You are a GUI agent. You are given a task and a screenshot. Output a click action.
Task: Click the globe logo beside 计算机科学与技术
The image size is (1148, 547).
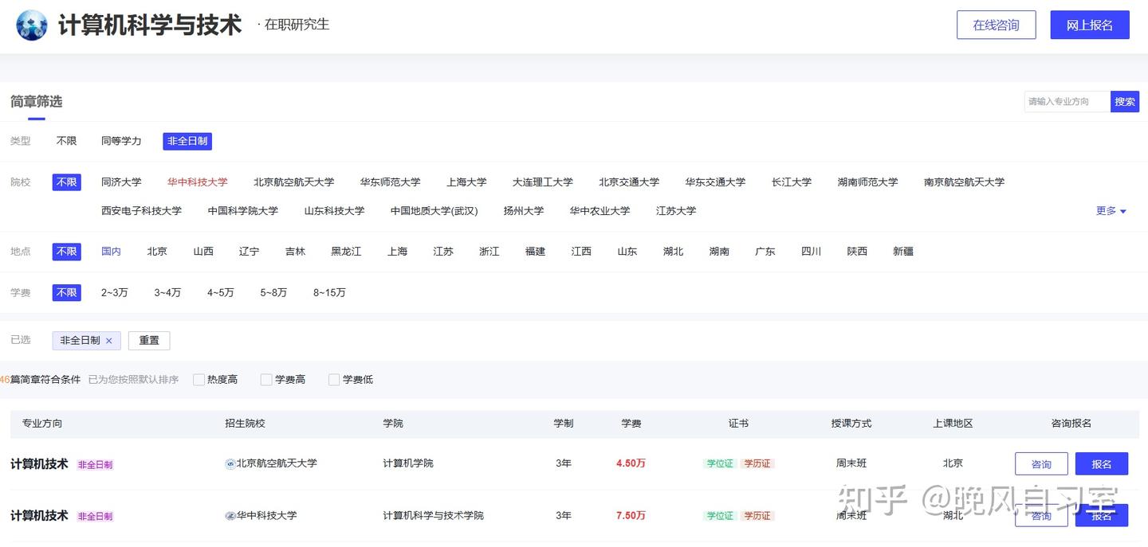coord(32,25)
